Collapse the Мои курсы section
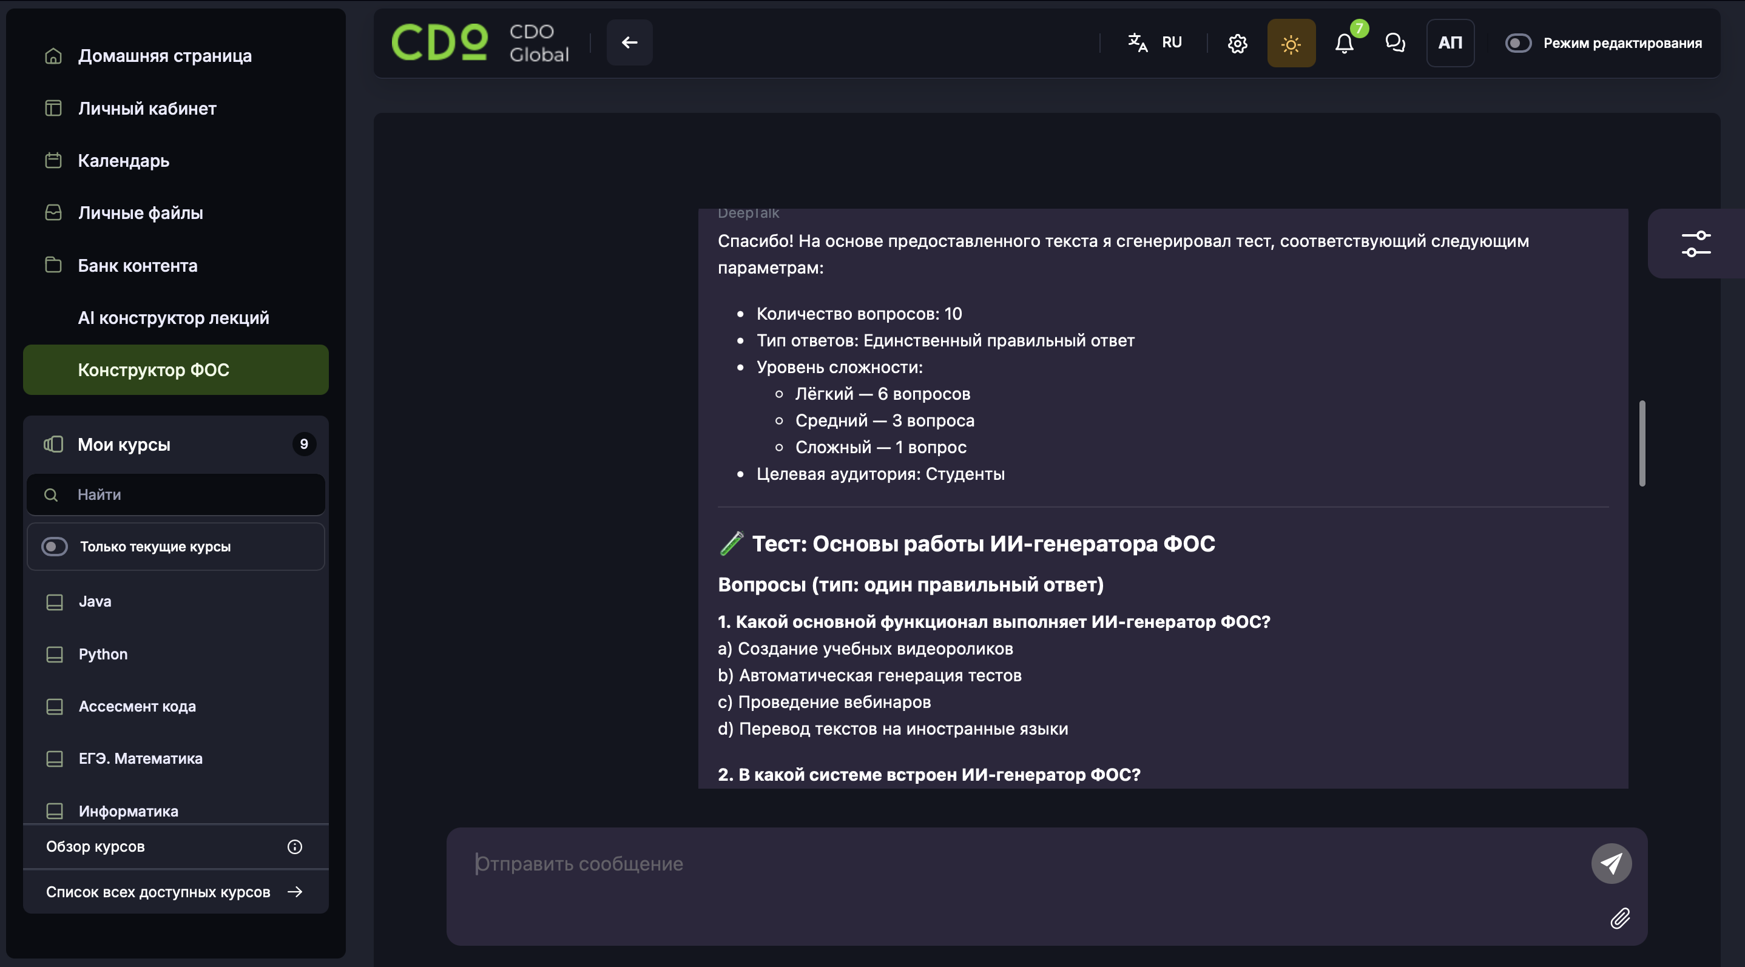The image size is (1745, 967). pos(175,444)
